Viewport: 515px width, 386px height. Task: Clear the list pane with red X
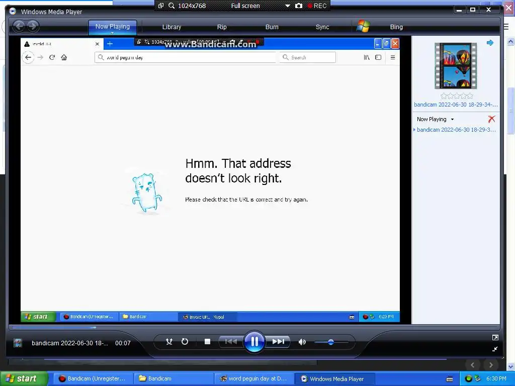pos(491,119)
